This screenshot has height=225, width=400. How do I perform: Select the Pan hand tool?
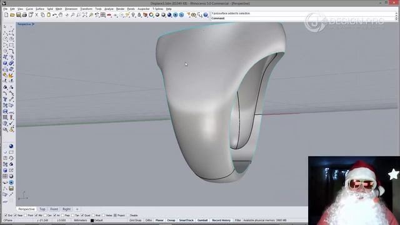pyautogui.click(x=61, y=15)
